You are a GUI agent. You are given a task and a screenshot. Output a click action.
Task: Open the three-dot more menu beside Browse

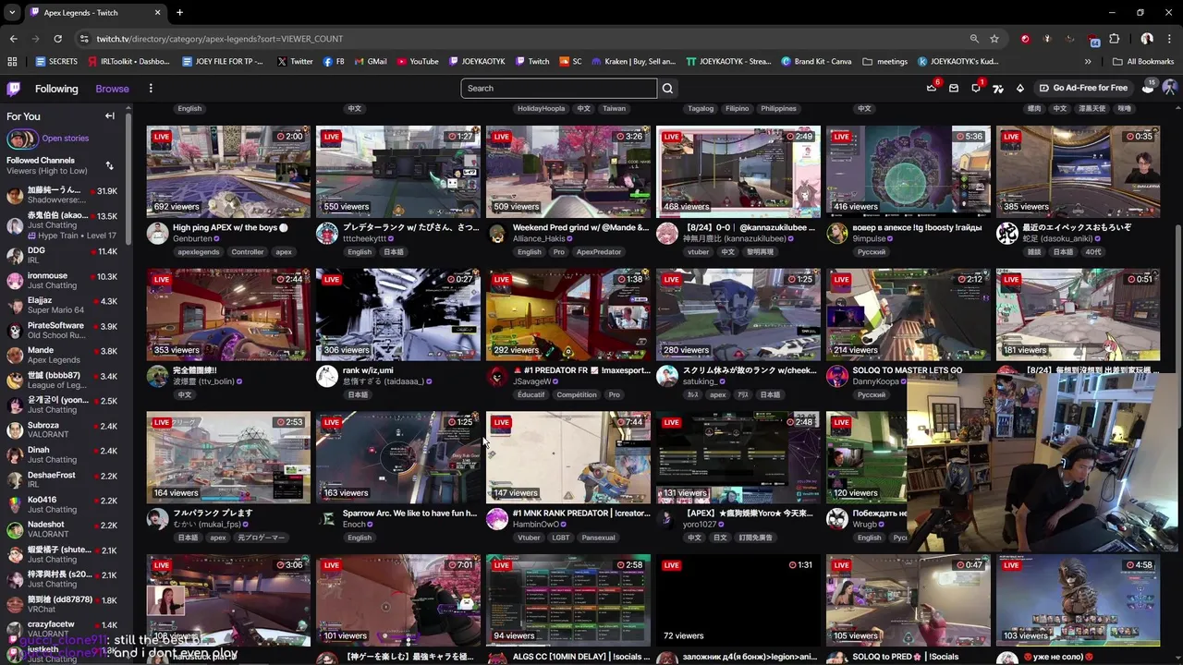(151, 89)
